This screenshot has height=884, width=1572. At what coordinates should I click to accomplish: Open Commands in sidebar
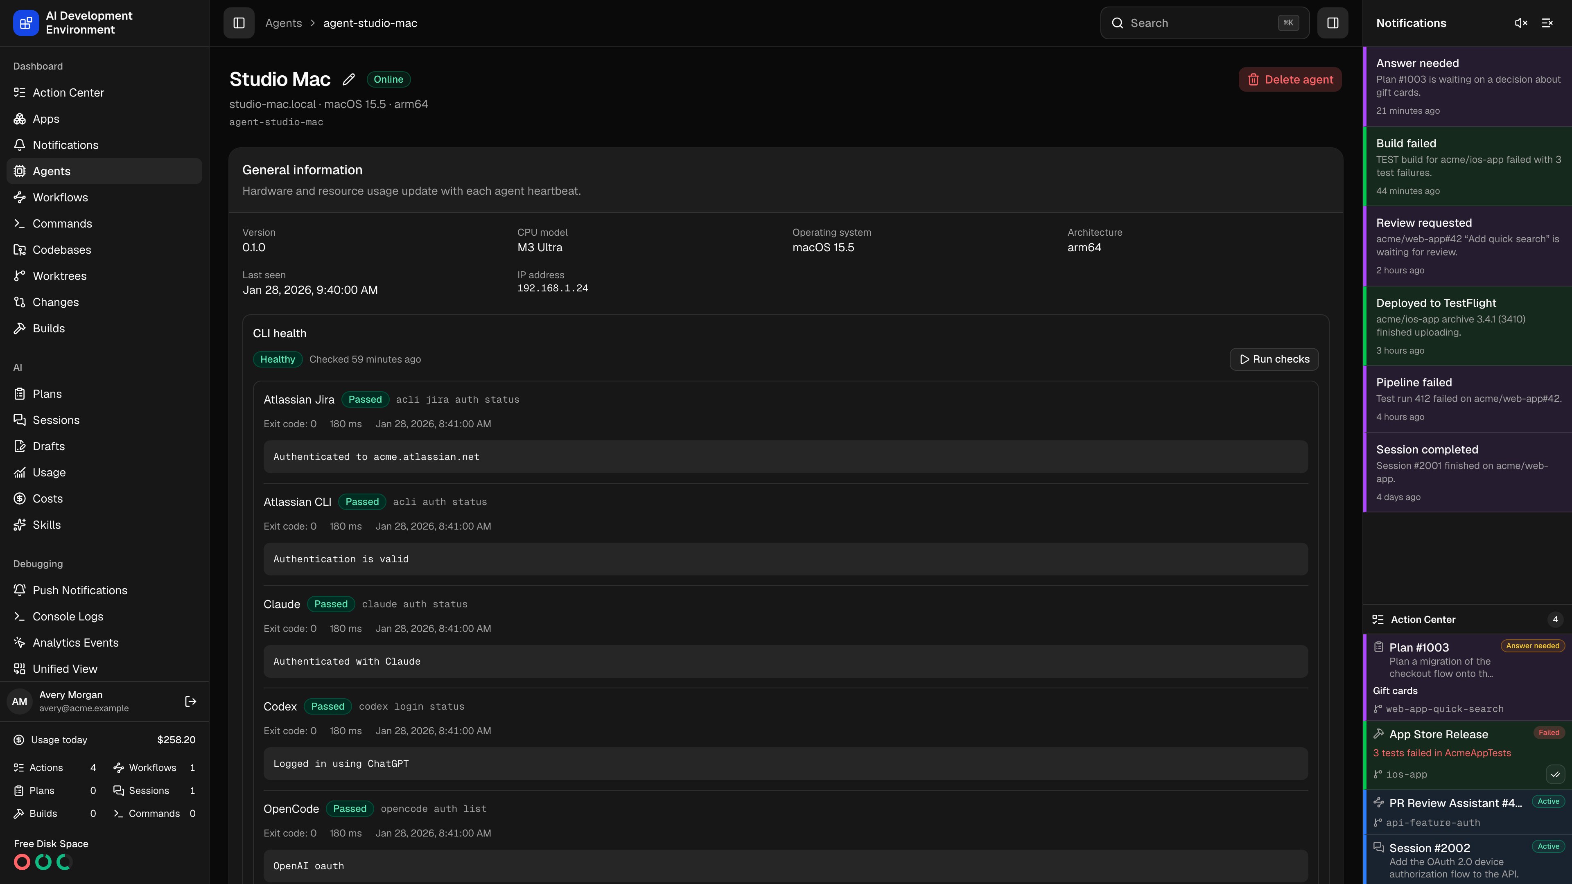pyautogui.click(x=104, y=224)
